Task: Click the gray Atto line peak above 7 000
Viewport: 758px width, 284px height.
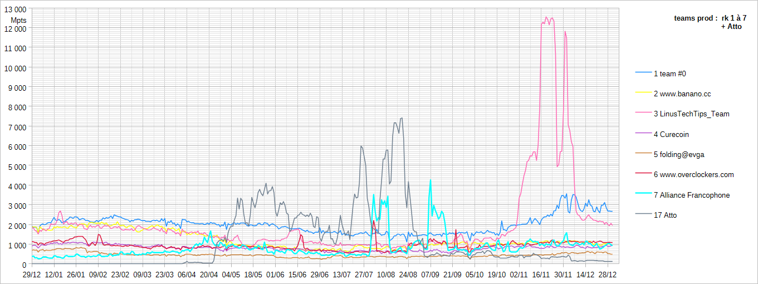Action: tap(401, 118)
